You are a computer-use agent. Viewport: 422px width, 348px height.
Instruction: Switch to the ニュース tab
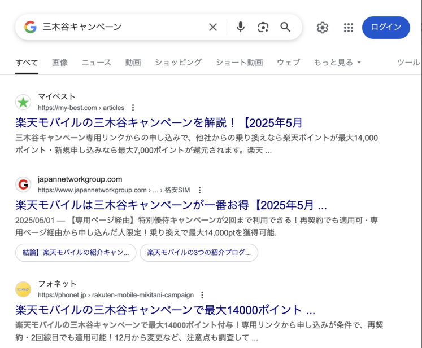[97, 63]
